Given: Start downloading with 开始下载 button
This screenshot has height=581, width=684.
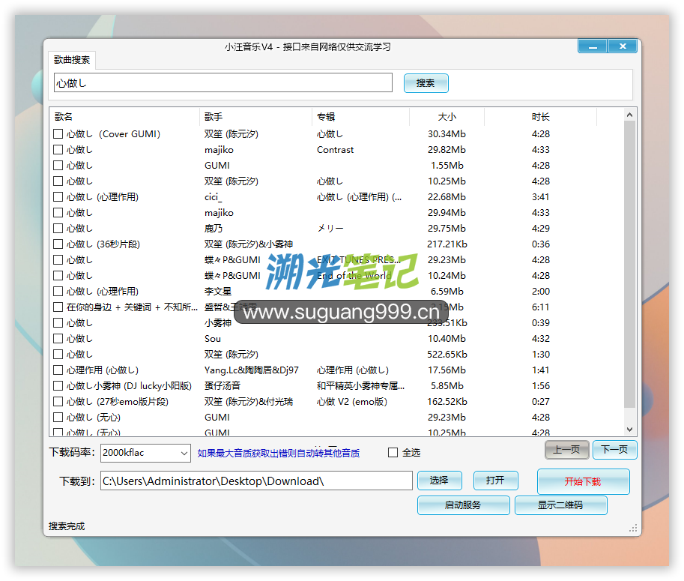Looking at the screenshot, I should [x=583, y=481].
